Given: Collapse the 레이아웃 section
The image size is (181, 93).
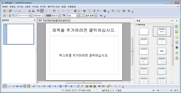Looking at the screenshot, I should point(137,24).
